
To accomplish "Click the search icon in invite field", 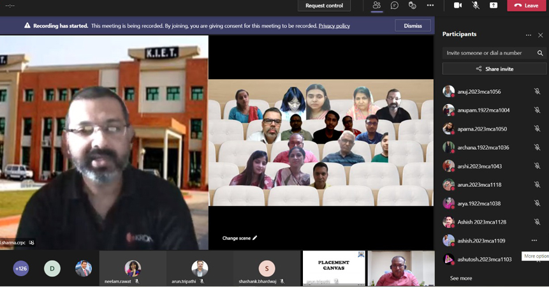I will pos(540,53).
